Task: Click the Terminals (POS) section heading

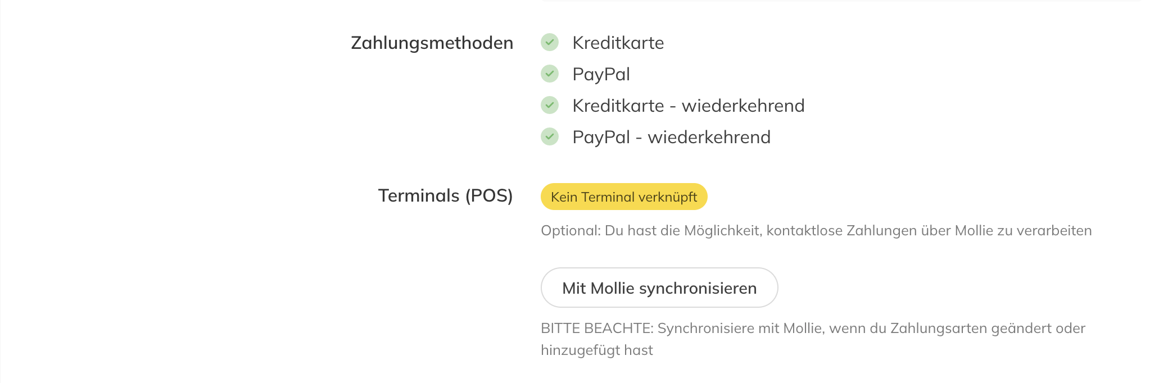Action: (445, 195)
